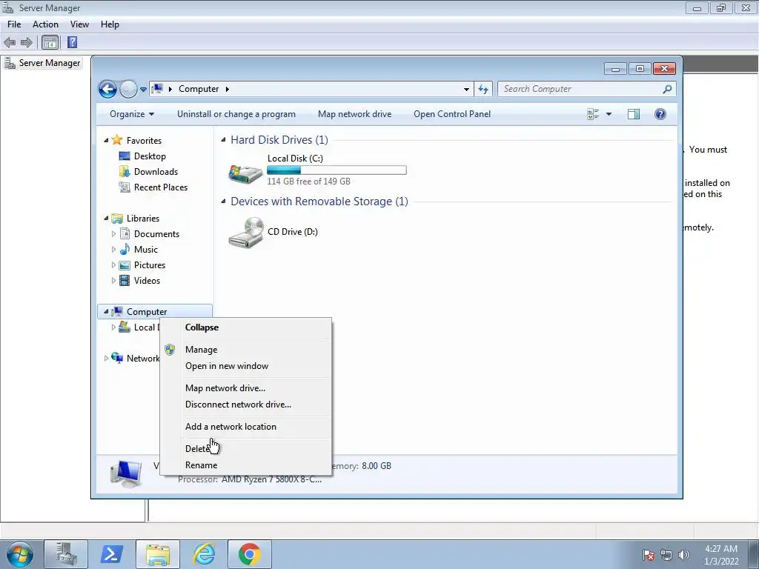This screenshot has height=569, width=759.
Task: Open the Windows Start button
Action: pyautogui.click(x=20, y=554)
